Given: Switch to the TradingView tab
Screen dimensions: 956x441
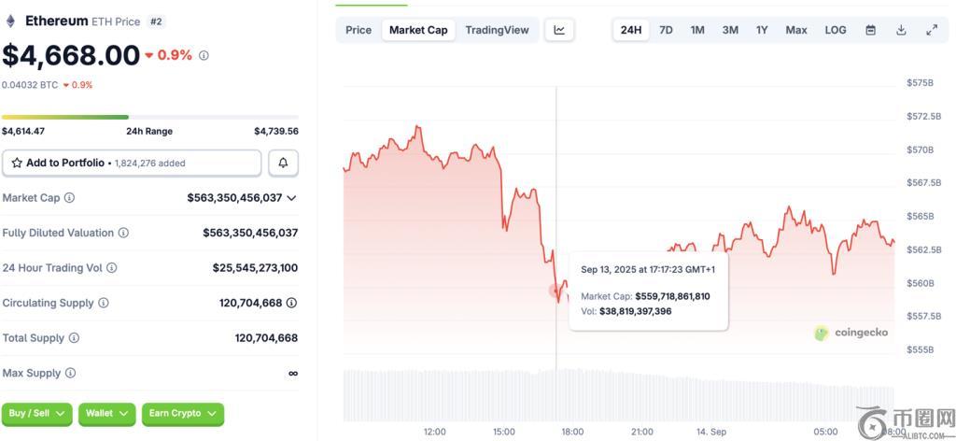Looking at the screenshot, I should coord(497,30).
